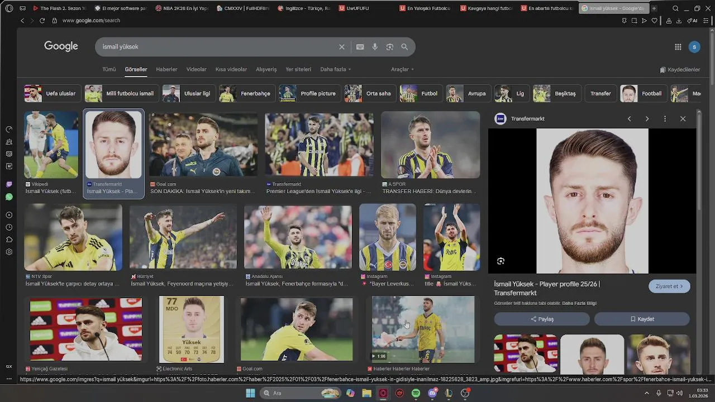The width and height of the screenshot is (715, 402).
Task: Open the Twitch sidebar icon
Action: coord(9,184)
